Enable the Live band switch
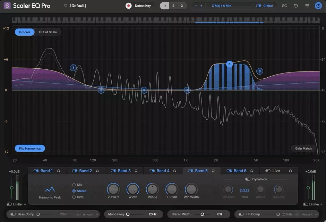 click(x=268, y=171)
